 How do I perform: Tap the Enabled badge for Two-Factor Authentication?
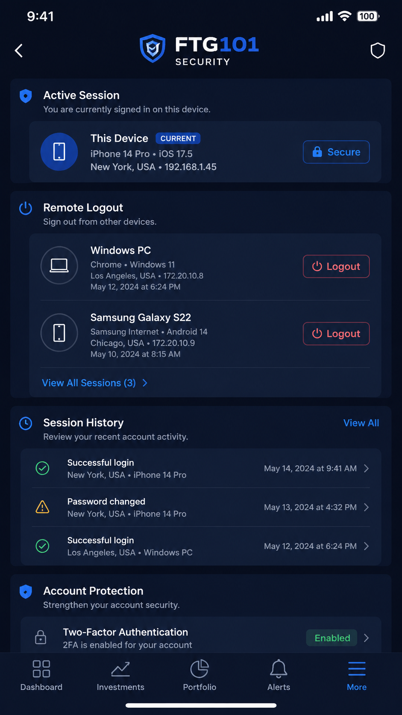[x=332, y=638]
